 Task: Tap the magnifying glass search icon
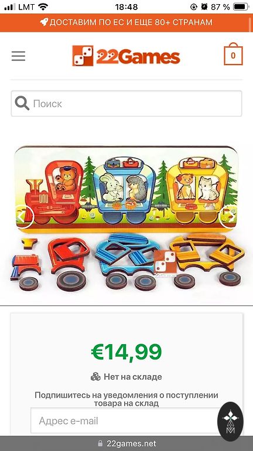coord(22,103)
